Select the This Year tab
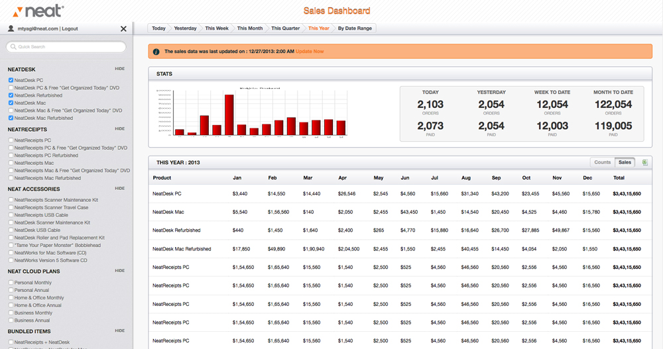 click(318, 28)
